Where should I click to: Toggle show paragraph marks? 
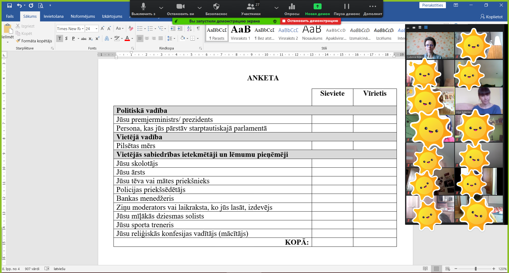pos(198,28)
